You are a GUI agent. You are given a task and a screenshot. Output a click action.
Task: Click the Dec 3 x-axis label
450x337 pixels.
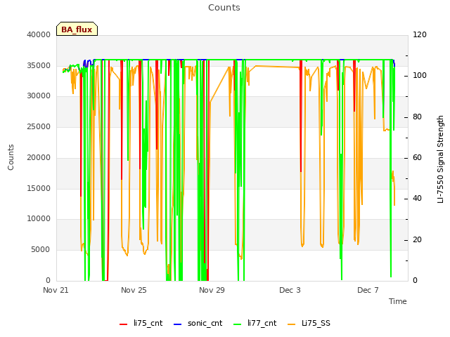pyautogui.click(x=290, y=290)
